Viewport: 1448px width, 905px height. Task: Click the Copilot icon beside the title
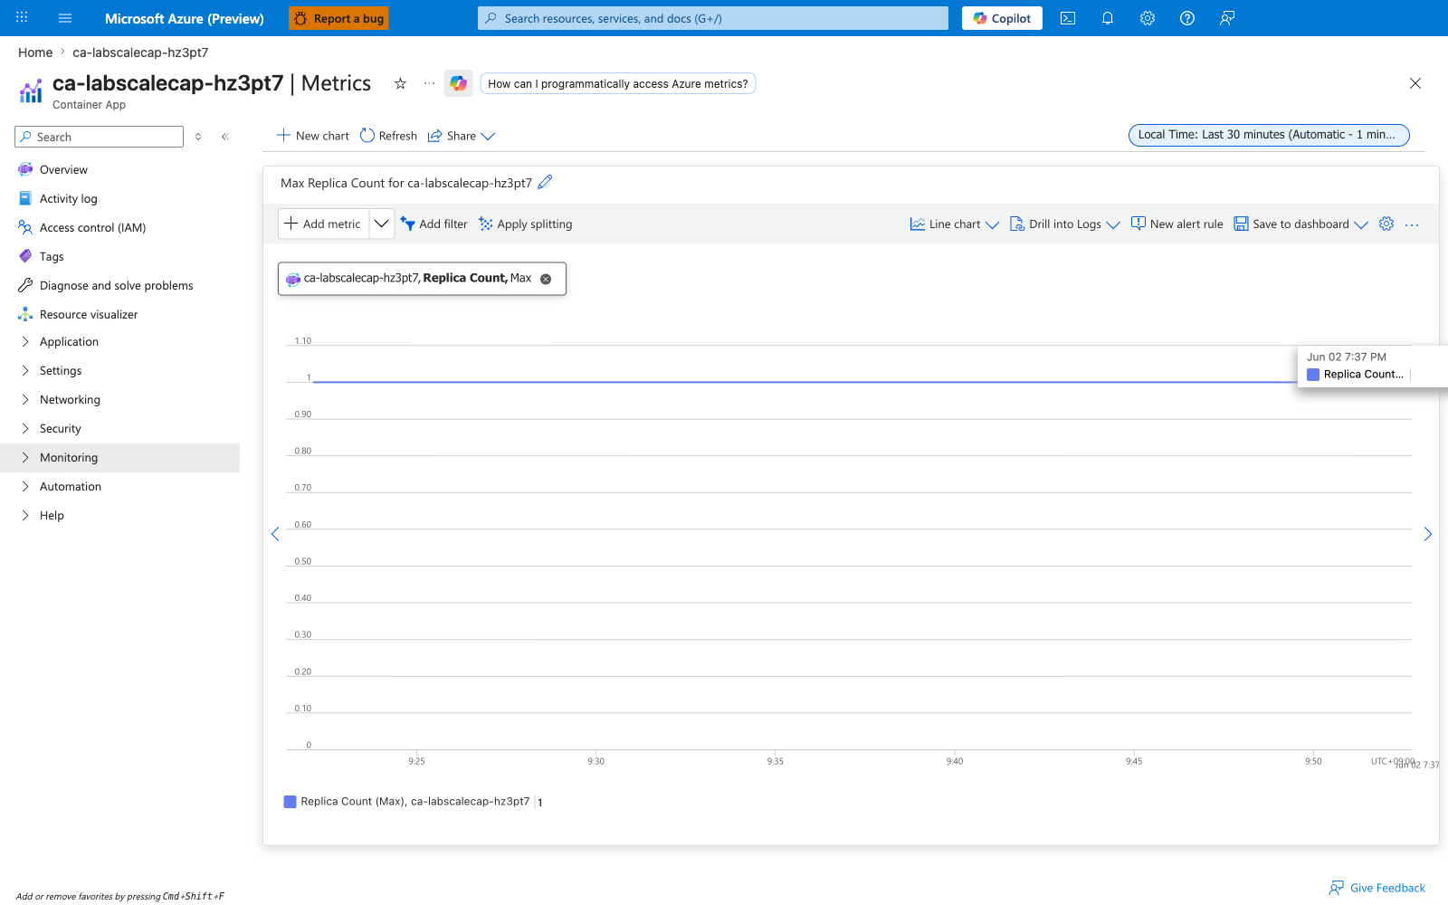click(x=459, y=83)
